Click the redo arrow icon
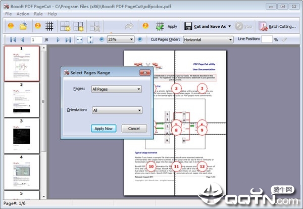 pyautogui.click(x=129, y=26)
